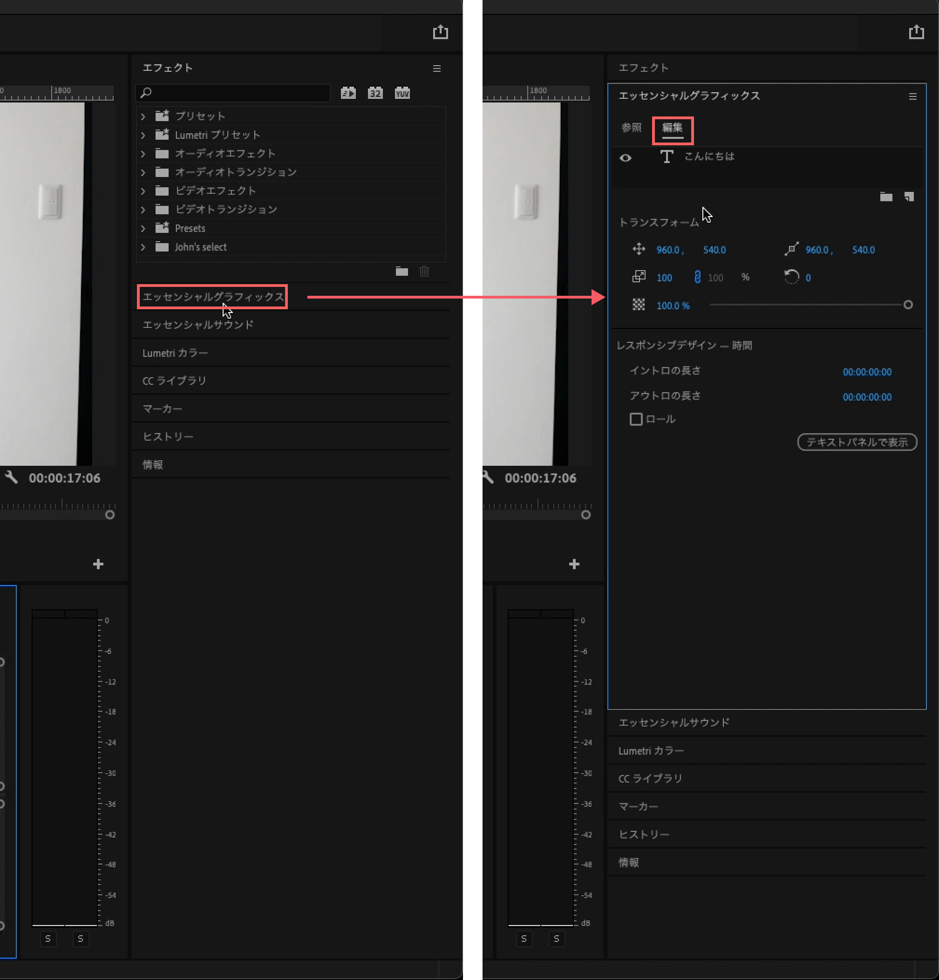Click the New Layer icon in Essential Graphics
The image size is (939, 980).
point(909,197)
